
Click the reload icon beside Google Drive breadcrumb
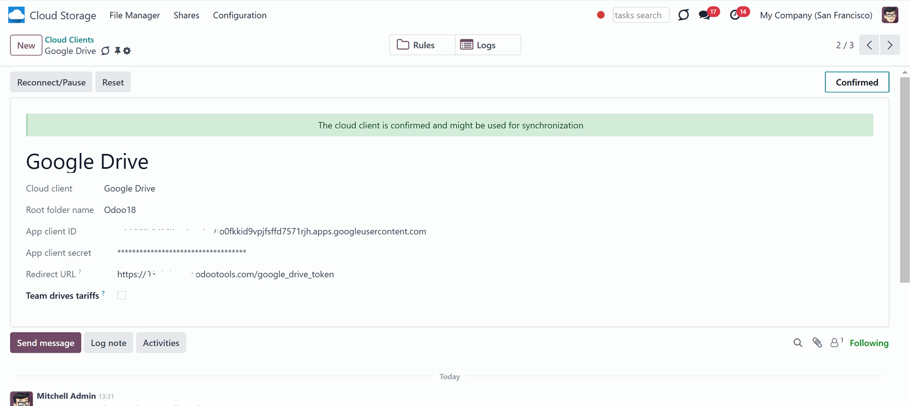tap(105, 51)
